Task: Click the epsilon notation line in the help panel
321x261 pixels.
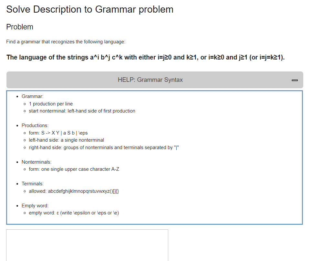Action: (x=74, y=213)
